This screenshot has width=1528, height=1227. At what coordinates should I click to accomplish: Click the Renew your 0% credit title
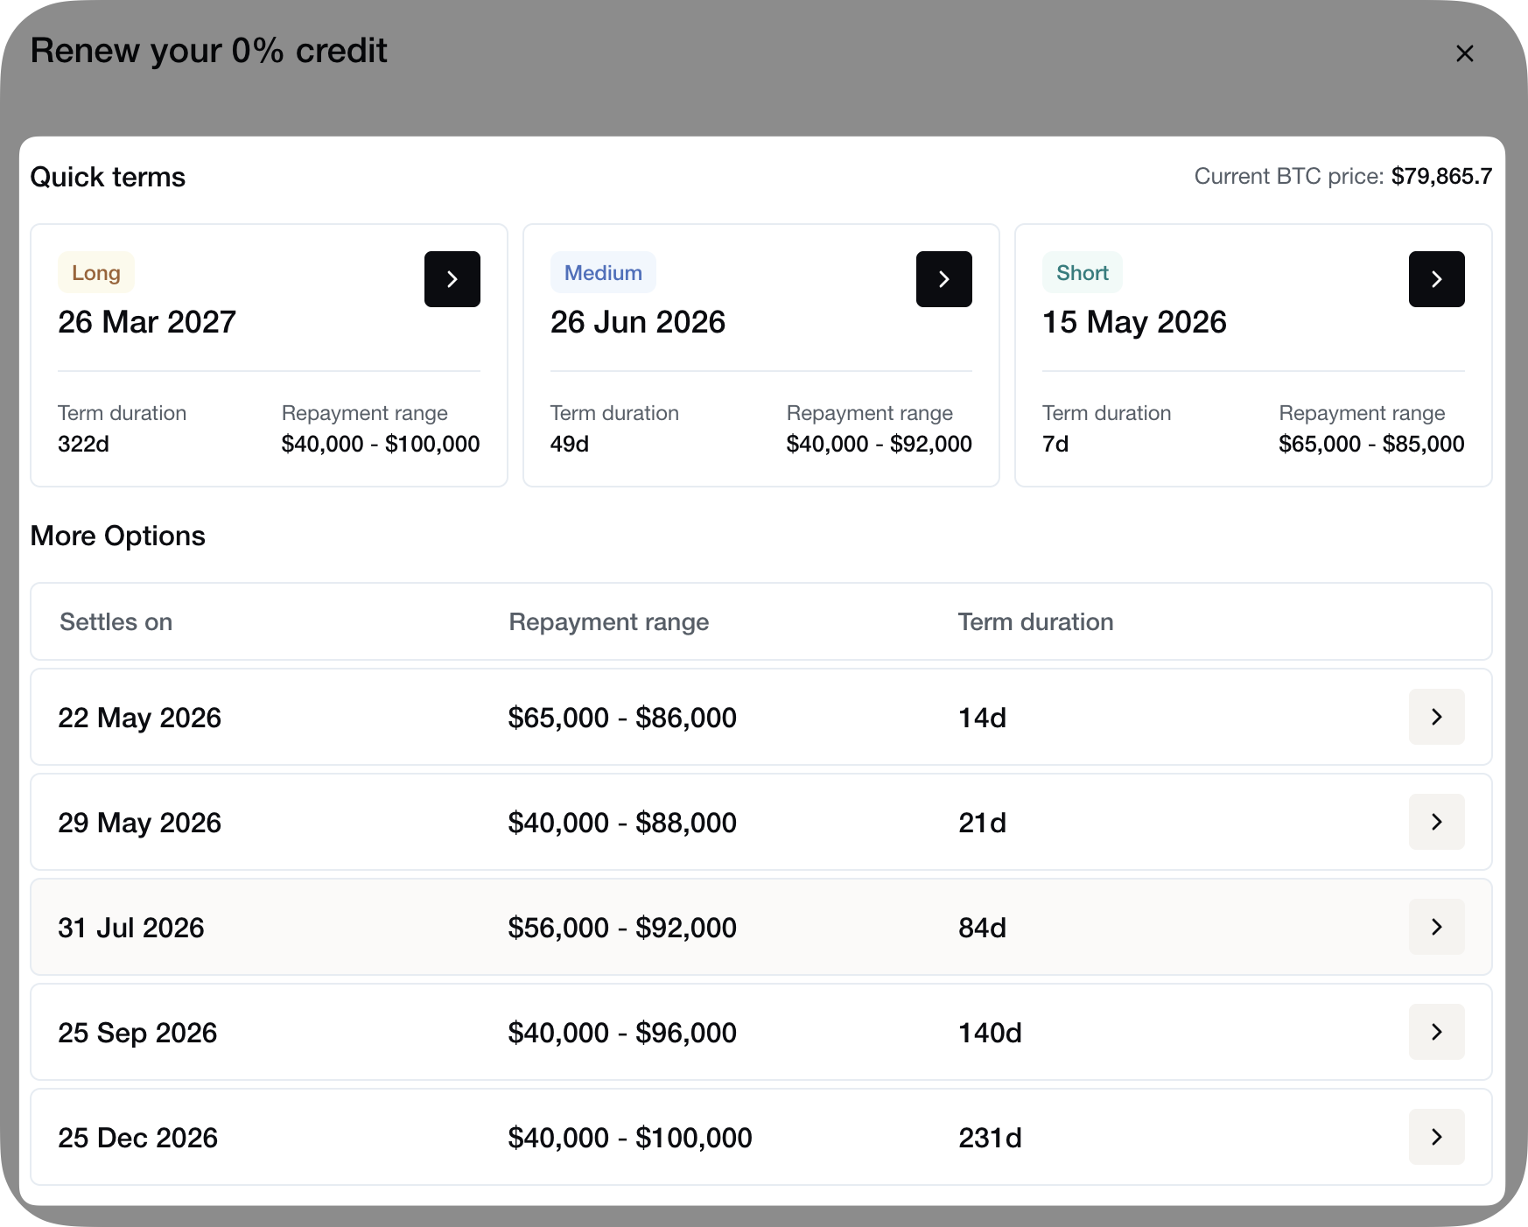(x=208, y=51)
